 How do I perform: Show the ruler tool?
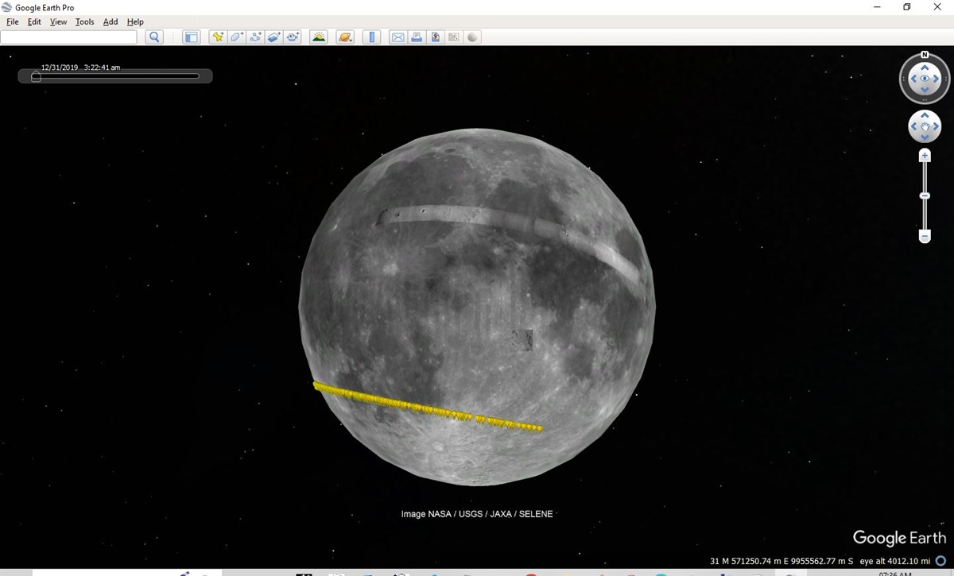[371, 37]
